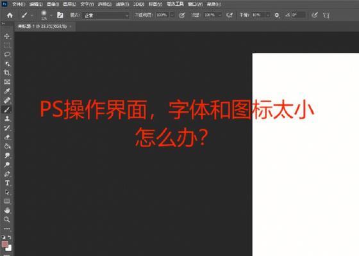Open the blending mode dropdown
The height and width of the screenshot is (256, 359).
[x=106, y=15]
